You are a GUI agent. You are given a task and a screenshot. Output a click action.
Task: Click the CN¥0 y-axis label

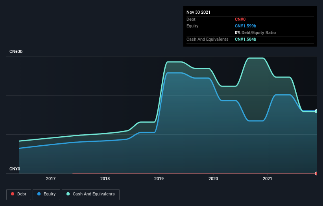[15, 169]
